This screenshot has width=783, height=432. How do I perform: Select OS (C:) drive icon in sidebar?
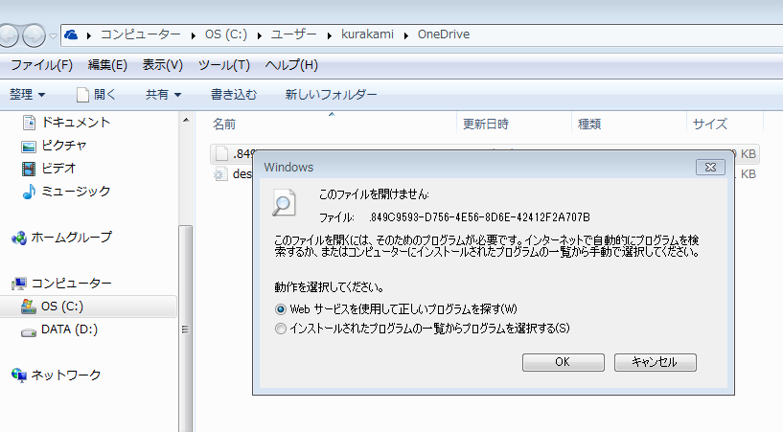(29, 307)
